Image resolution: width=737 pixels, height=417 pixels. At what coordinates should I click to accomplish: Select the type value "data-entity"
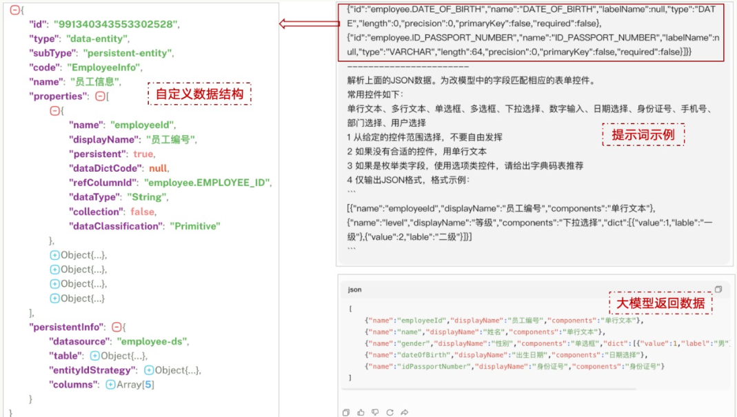[x=97, y=39]
